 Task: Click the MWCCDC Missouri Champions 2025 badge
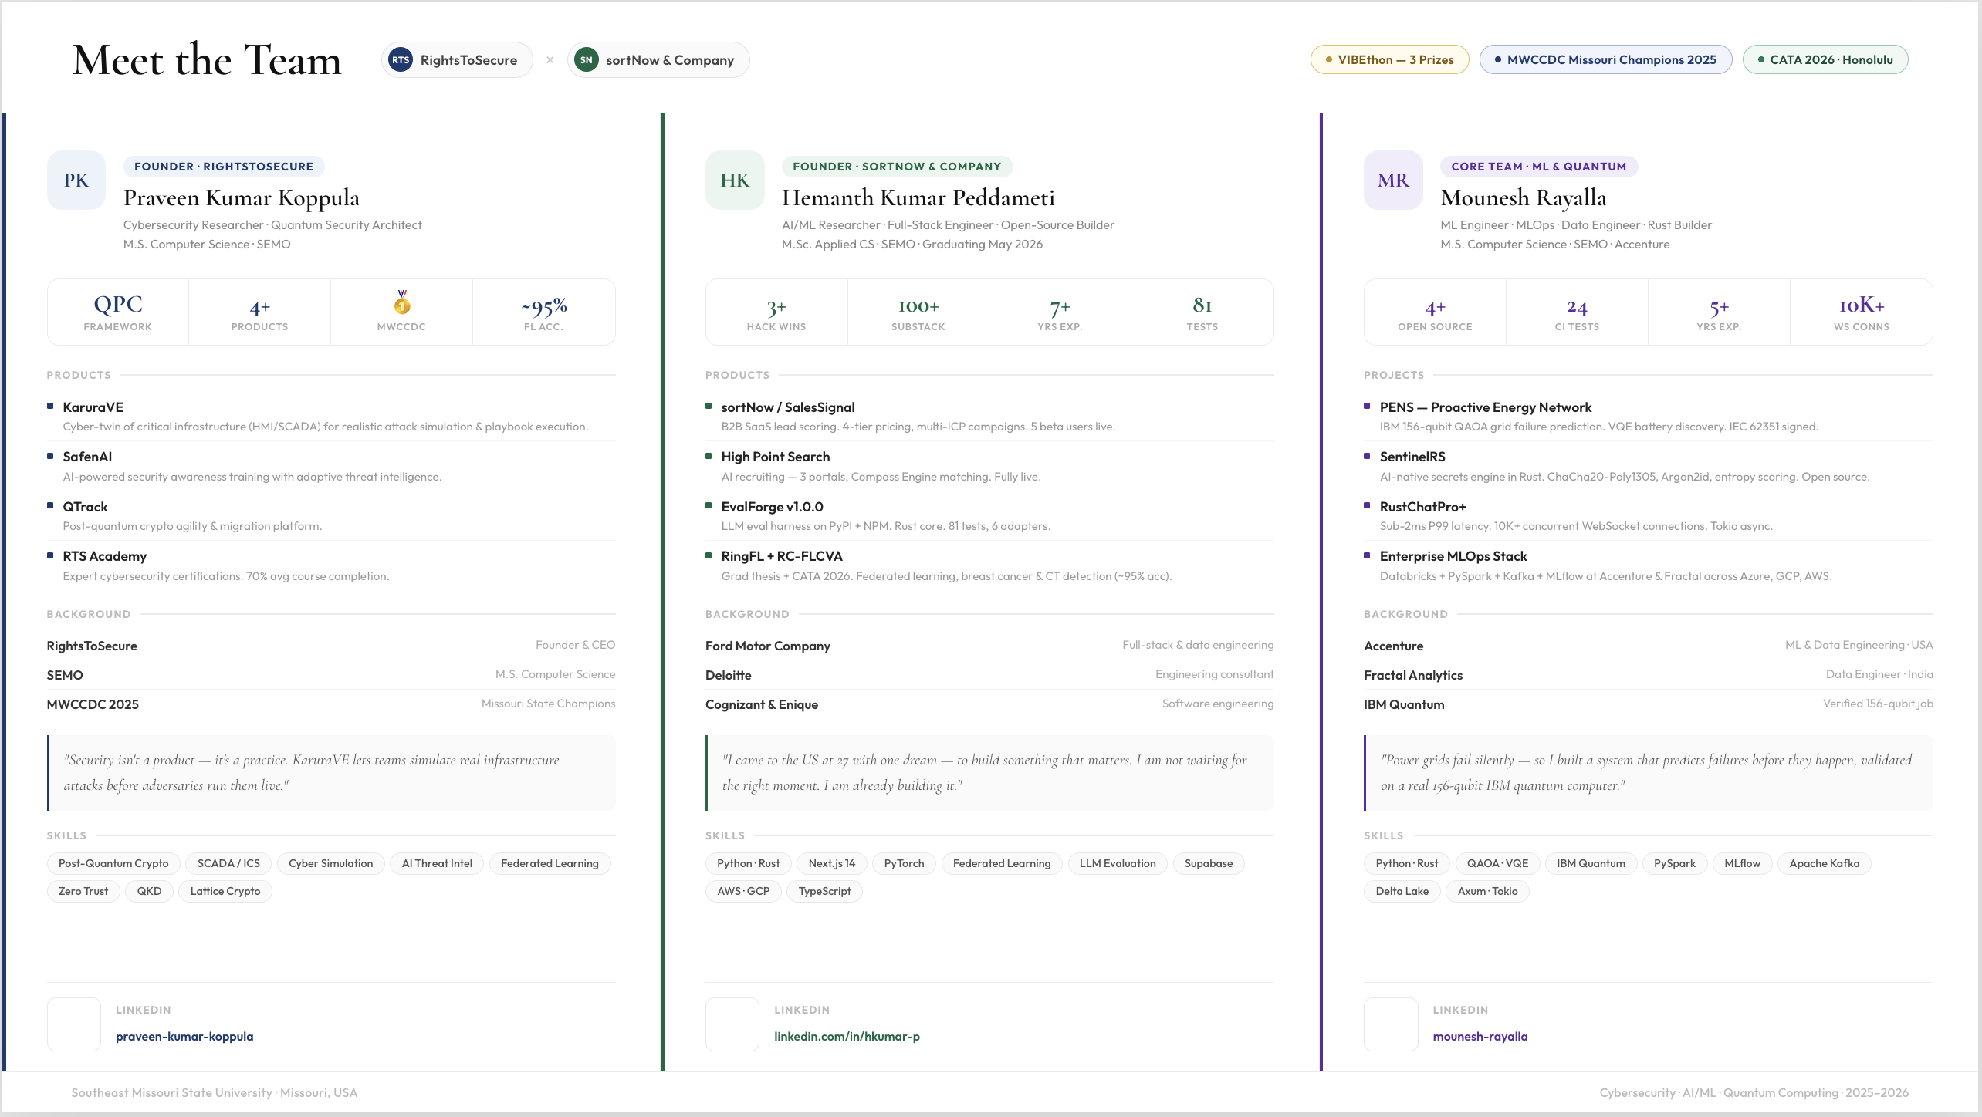tap(1605, 59)
